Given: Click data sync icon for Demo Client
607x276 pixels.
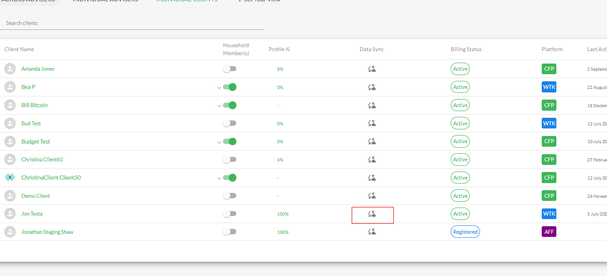Looking at the screenshot, I should pos(372,196).
